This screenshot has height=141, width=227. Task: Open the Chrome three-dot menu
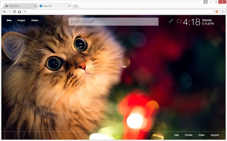coord(222,12)
